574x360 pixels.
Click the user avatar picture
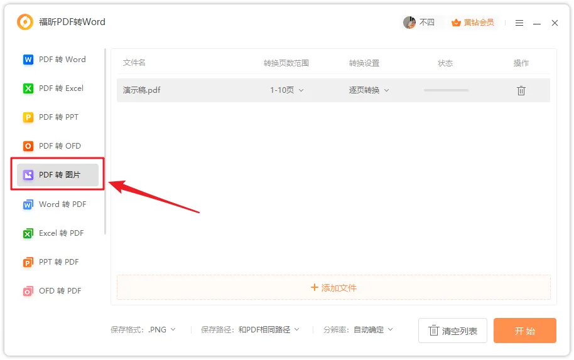point(409,23)
